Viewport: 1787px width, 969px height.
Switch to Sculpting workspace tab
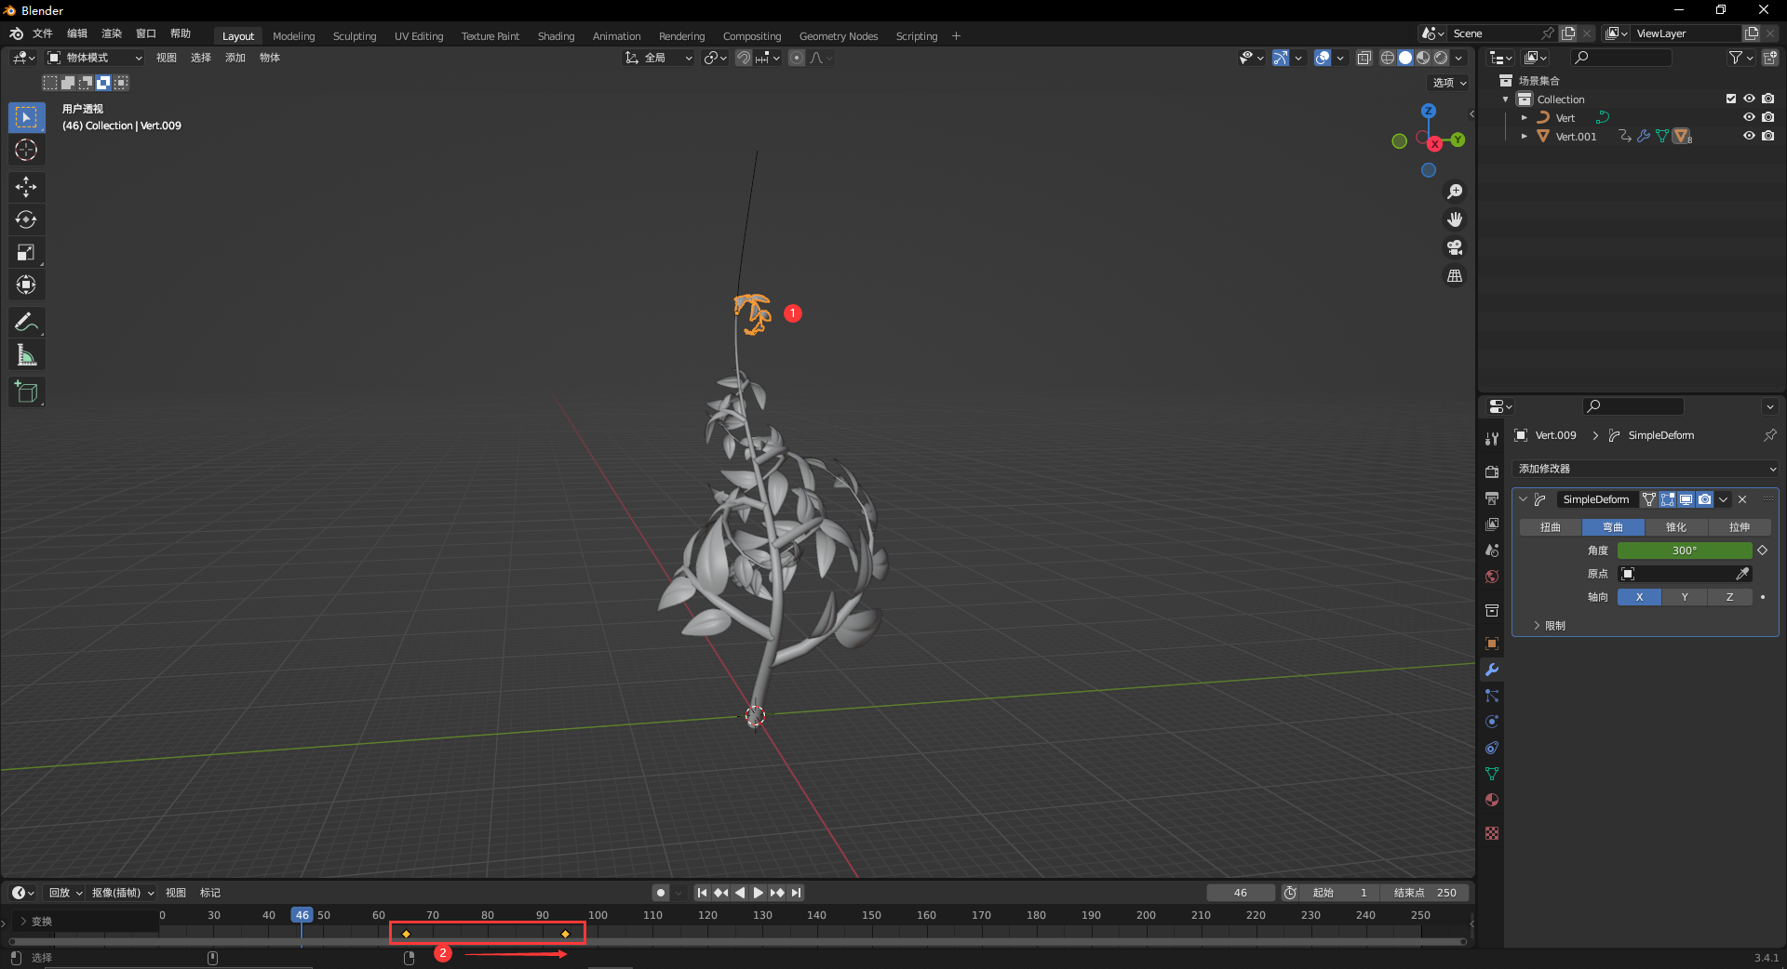[x=355, y=36]
